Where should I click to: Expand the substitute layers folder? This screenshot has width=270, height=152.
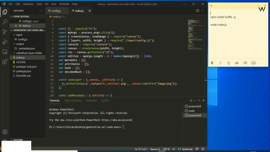[x=27, y=53]
